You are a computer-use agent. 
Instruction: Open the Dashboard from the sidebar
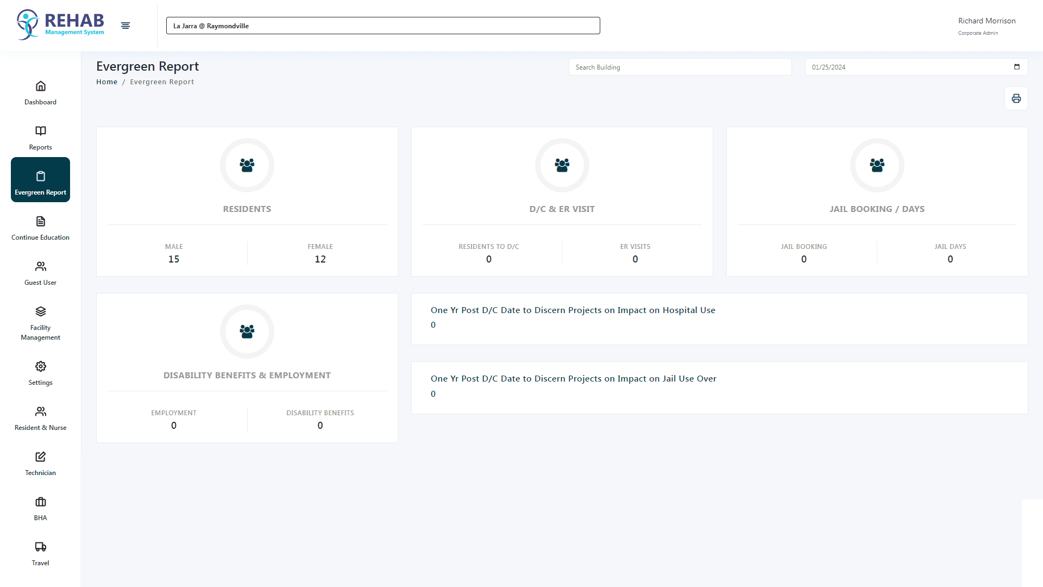40,92
